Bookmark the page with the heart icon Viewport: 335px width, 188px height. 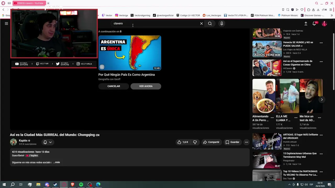302,10
